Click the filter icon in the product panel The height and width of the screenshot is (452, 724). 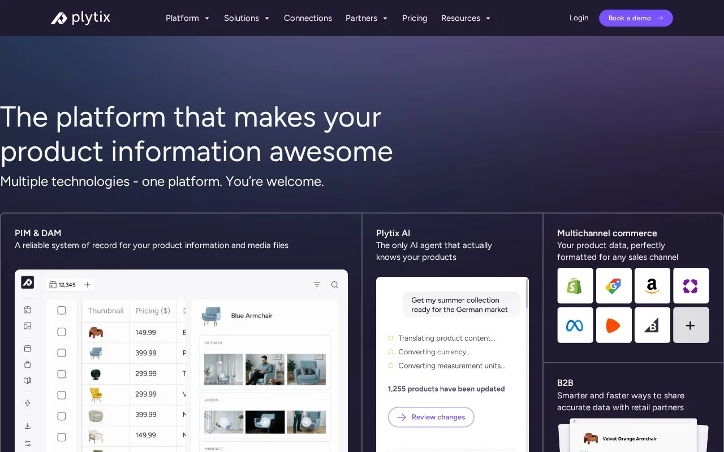point(317,285)
